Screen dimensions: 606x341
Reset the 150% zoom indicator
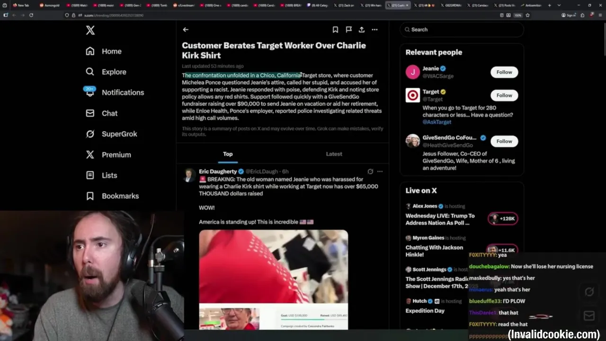pyautogui.click(x=518, y=15)
